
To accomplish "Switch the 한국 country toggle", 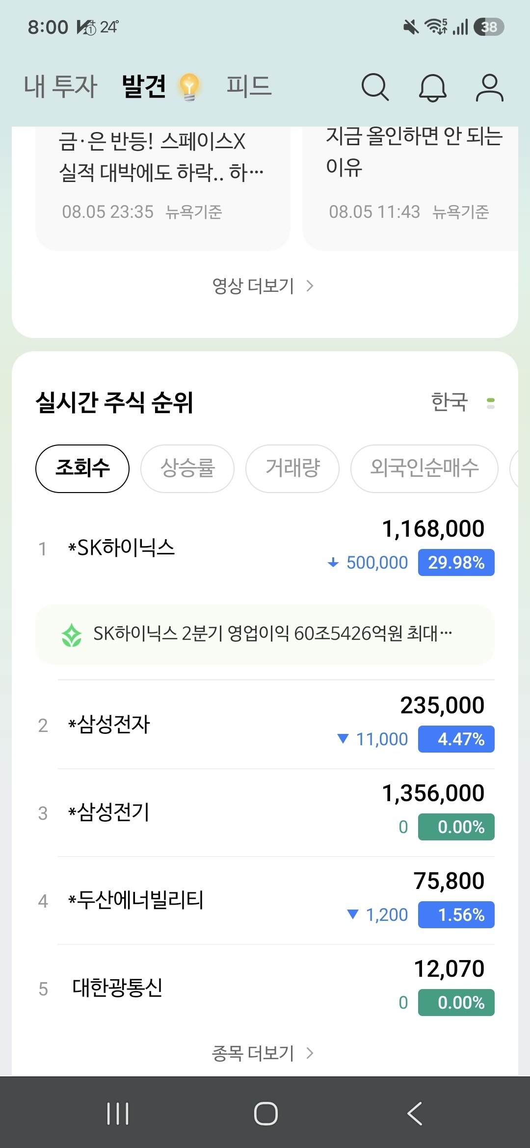I will (463, 402).
